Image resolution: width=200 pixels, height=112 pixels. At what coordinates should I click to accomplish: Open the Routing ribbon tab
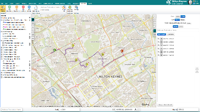[83, 3]
